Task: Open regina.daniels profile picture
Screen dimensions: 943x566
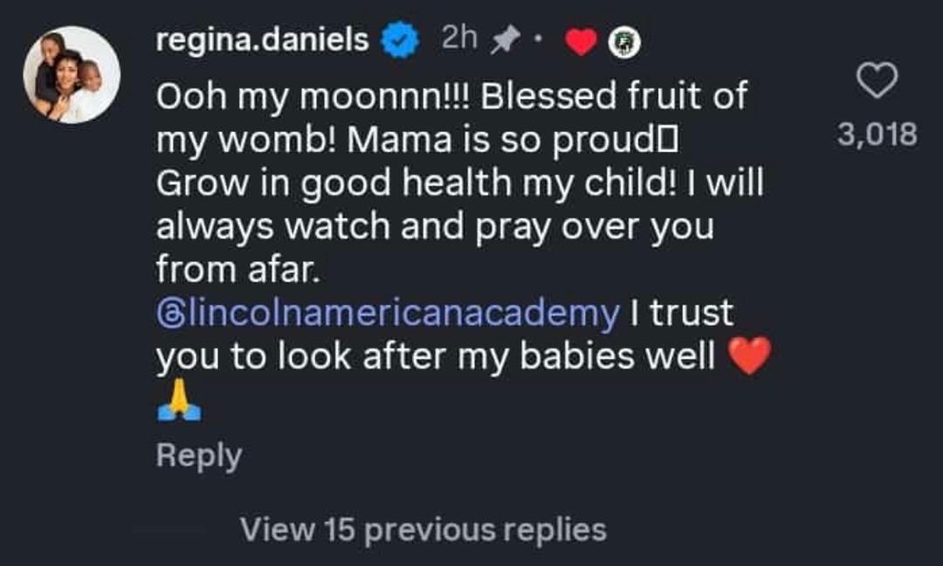Action: click(x=72, y=75)
